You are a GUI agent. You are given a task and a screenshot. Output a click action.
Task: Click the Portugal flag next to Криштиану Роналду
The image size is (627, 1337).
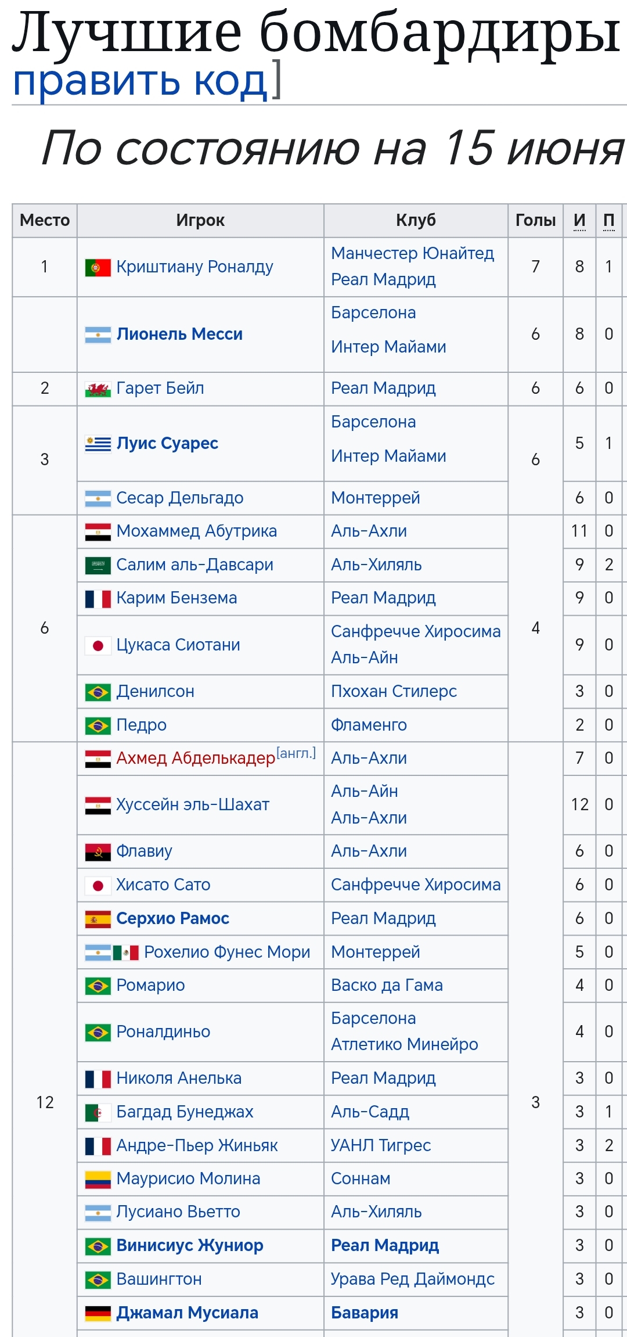(x=98, y=268)
